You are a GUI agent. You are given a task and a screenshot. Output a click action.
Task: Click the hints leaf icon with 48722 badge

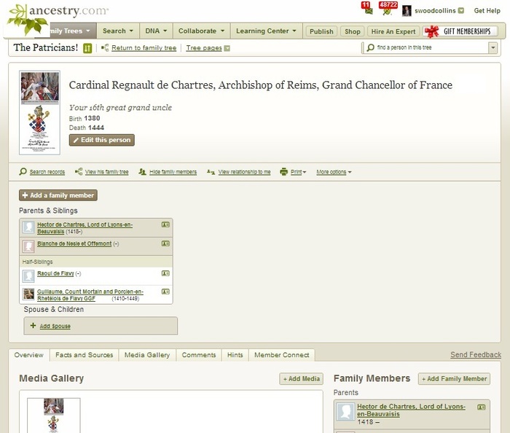point(387,11)
